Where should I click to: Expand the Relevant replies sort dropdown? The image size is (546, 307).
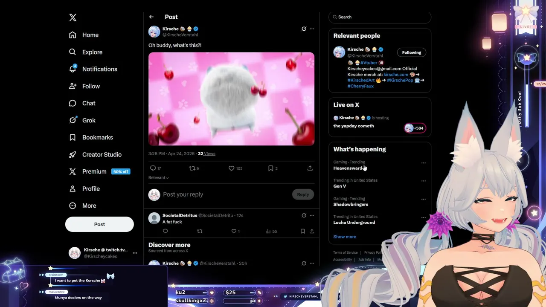[159, 178]
